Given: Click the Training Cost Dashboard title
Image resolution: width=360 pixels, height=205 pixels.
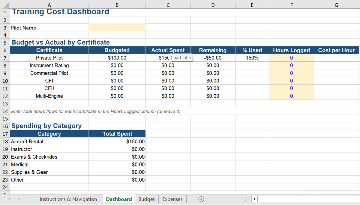Looking at the screenshot, I should pos(60,12).
